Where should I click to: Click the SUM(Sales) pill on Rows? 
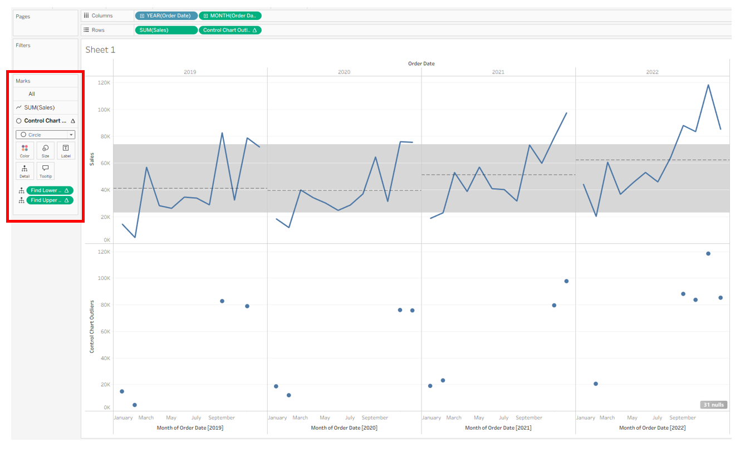[166, 30]
